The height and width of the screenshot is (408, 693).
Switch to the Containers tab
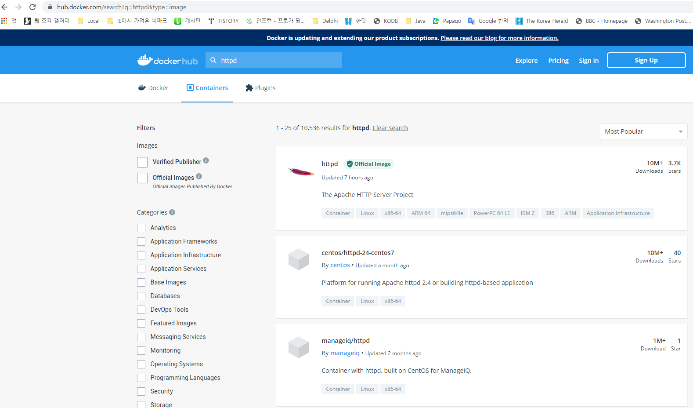tap(207, 88)
